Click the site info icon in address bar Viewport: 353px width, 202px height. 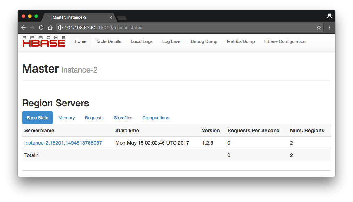(60, 28)
